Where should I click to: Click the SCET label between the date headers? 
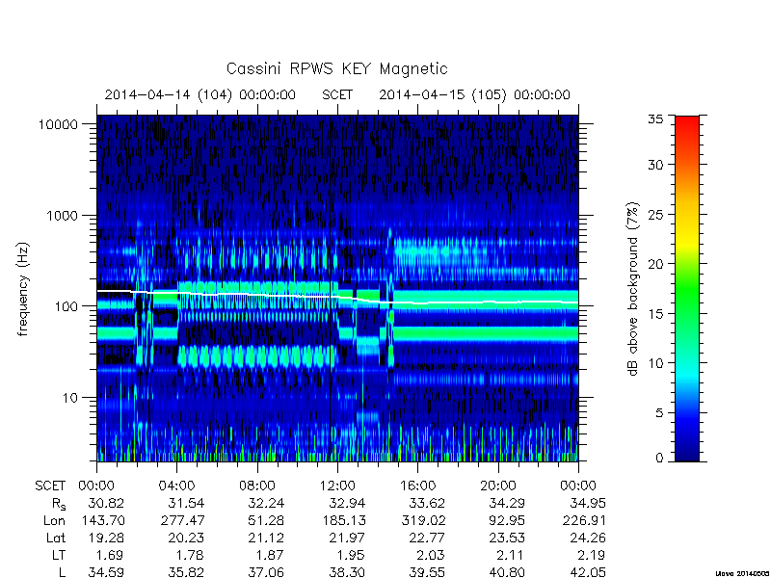(337, 94)
